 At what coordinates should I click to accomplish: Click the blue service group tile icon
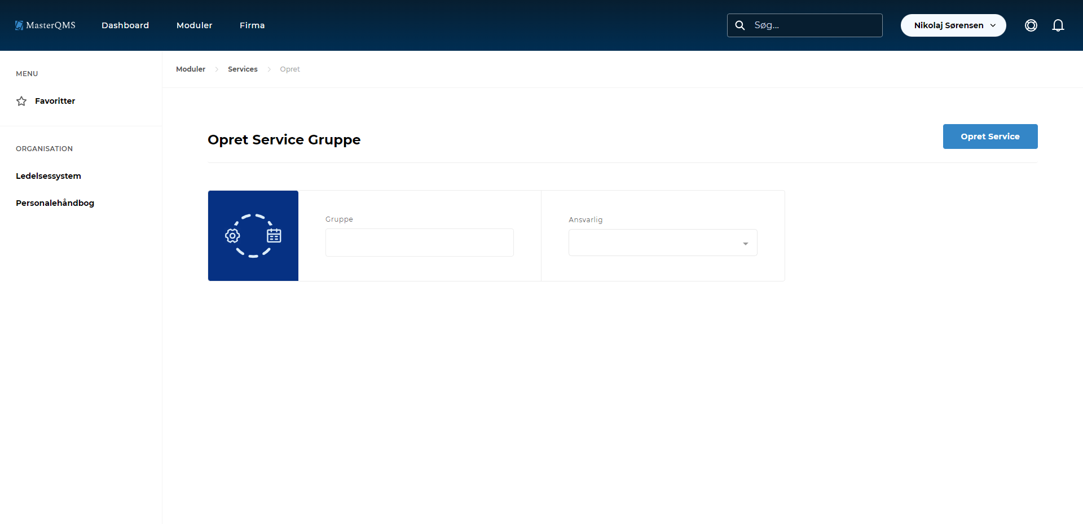[x=253, y=235]
